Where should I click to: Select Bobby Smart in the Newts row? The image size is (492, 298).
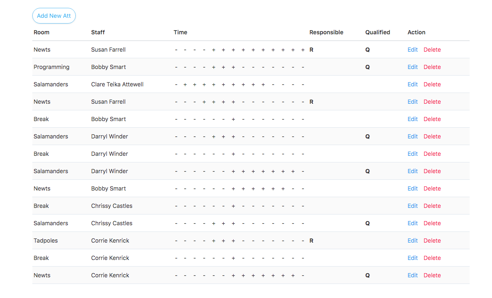click(x=108, y=188)
